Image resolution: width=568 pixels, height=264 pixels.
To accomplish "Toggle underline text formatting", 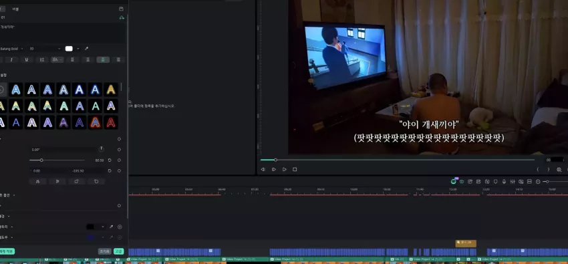I will (27, 59).
